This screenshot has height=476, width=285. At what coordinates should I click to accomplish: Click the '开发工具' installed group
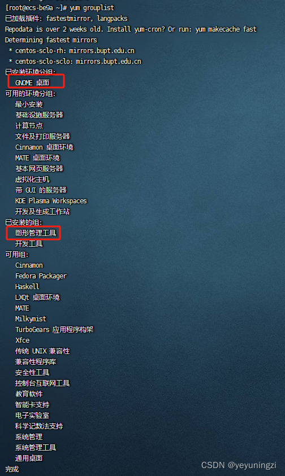29,244
